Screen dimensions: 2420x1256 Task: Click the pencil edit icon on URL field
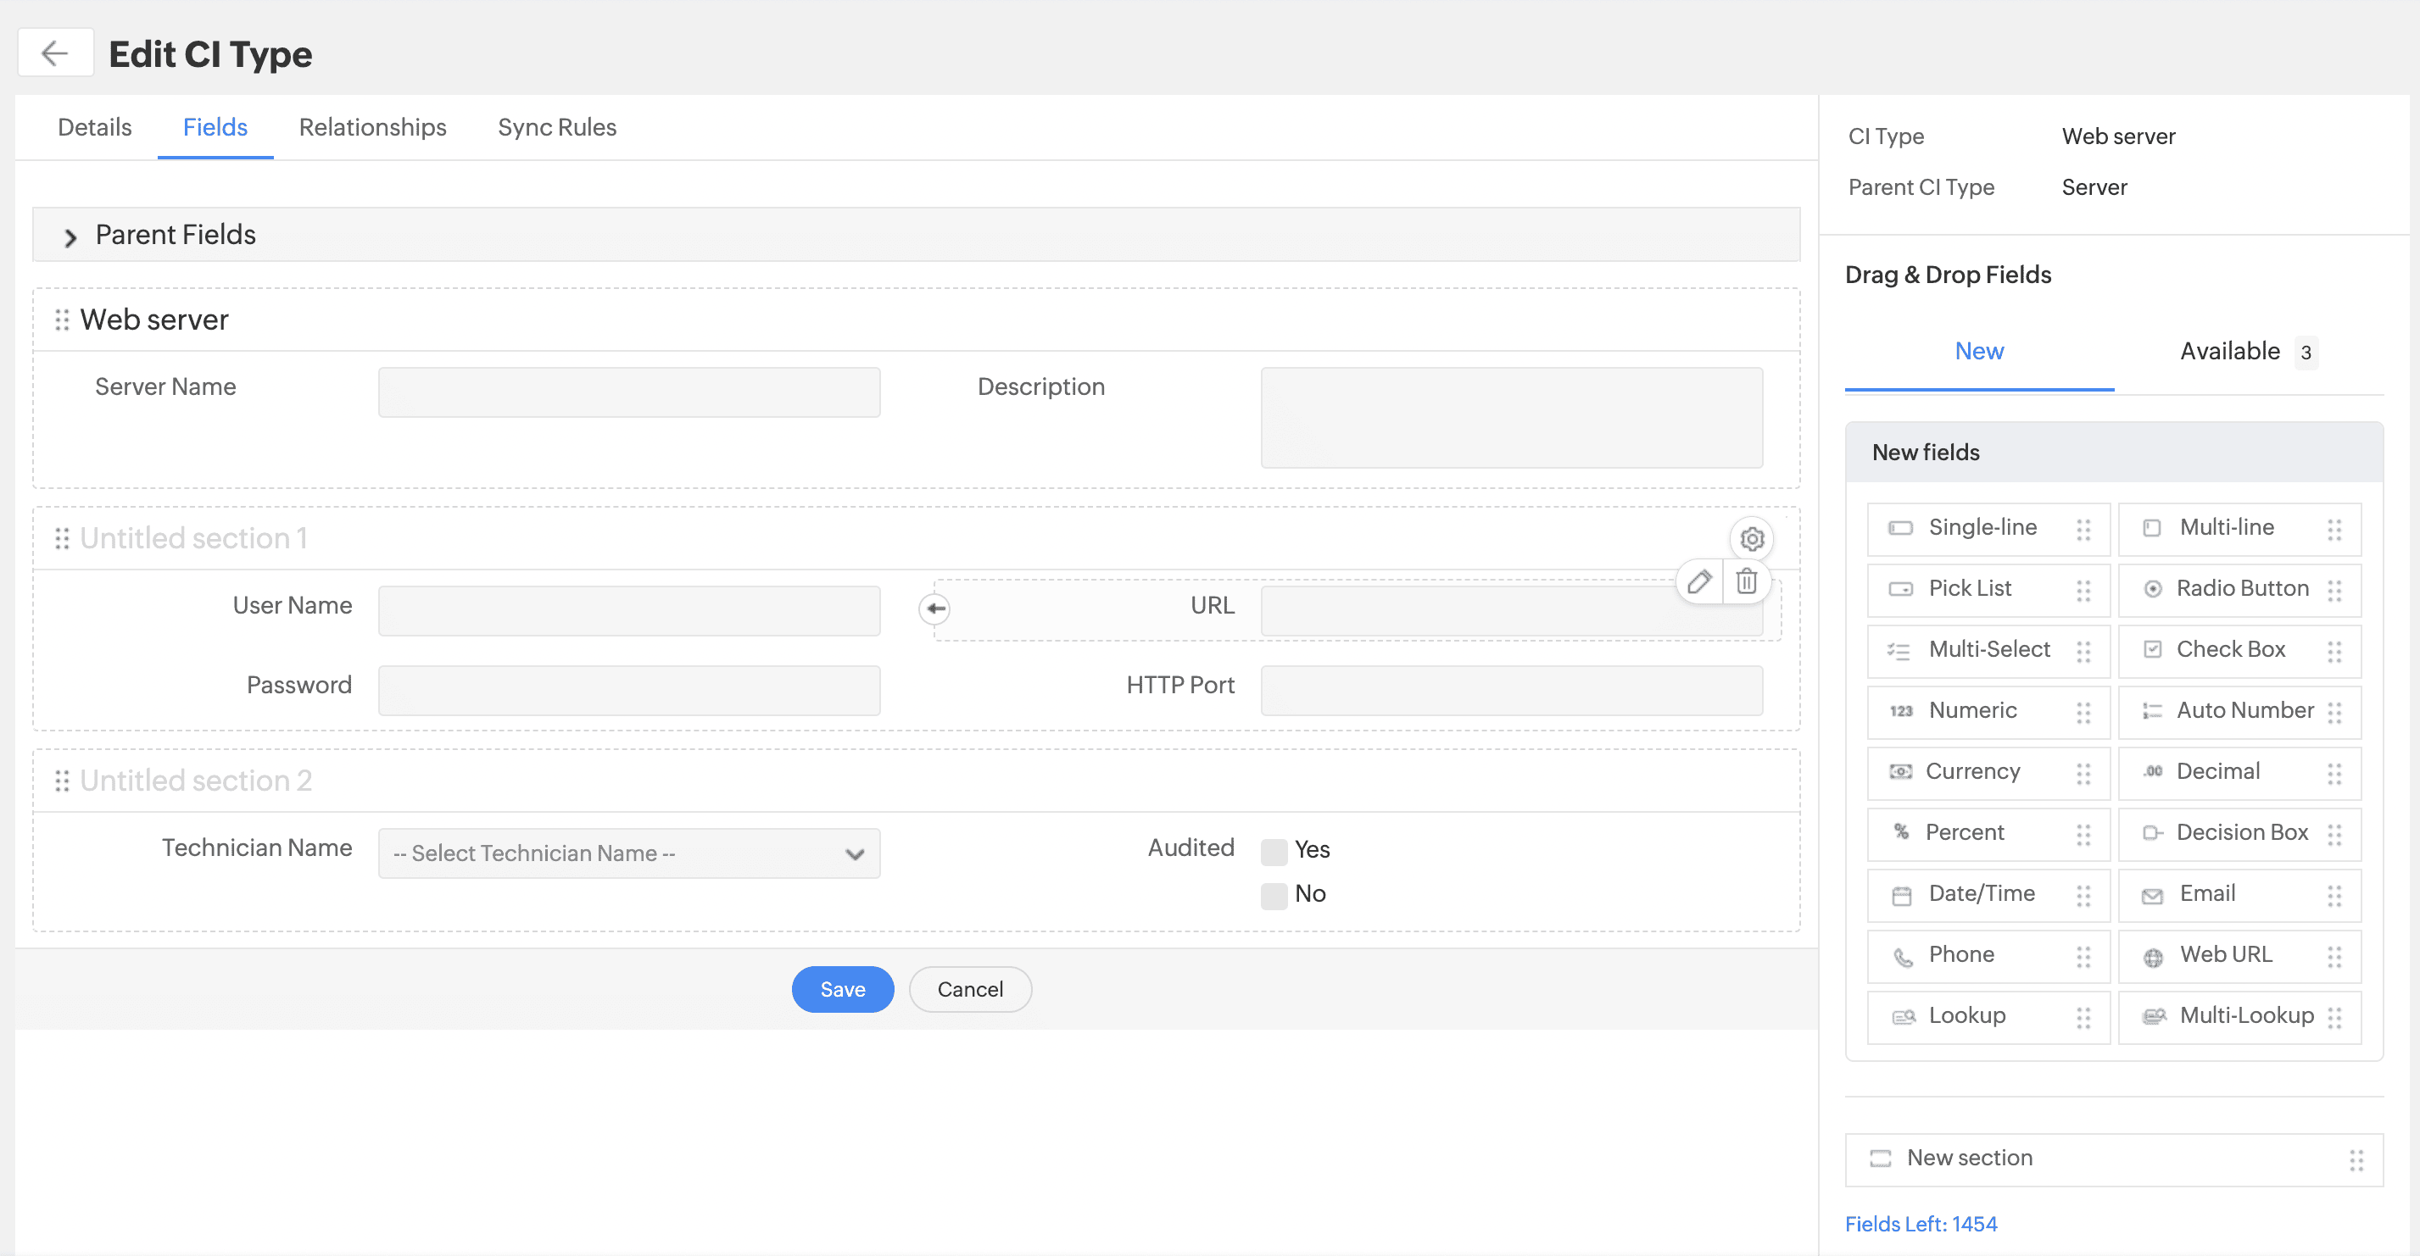1699,582
